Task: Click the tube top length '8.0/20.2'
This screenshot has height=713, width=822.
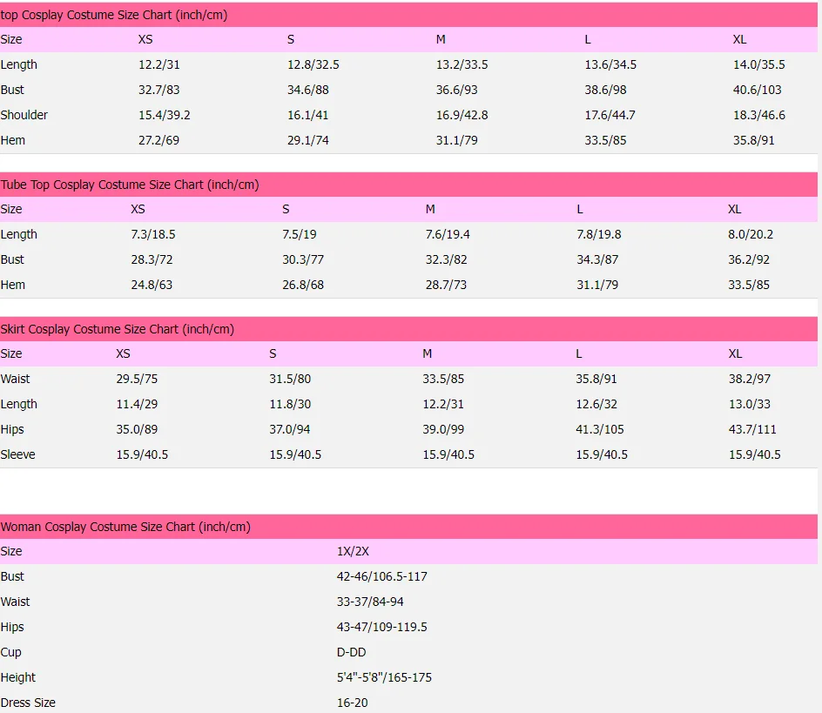Action: coord(751,234)
